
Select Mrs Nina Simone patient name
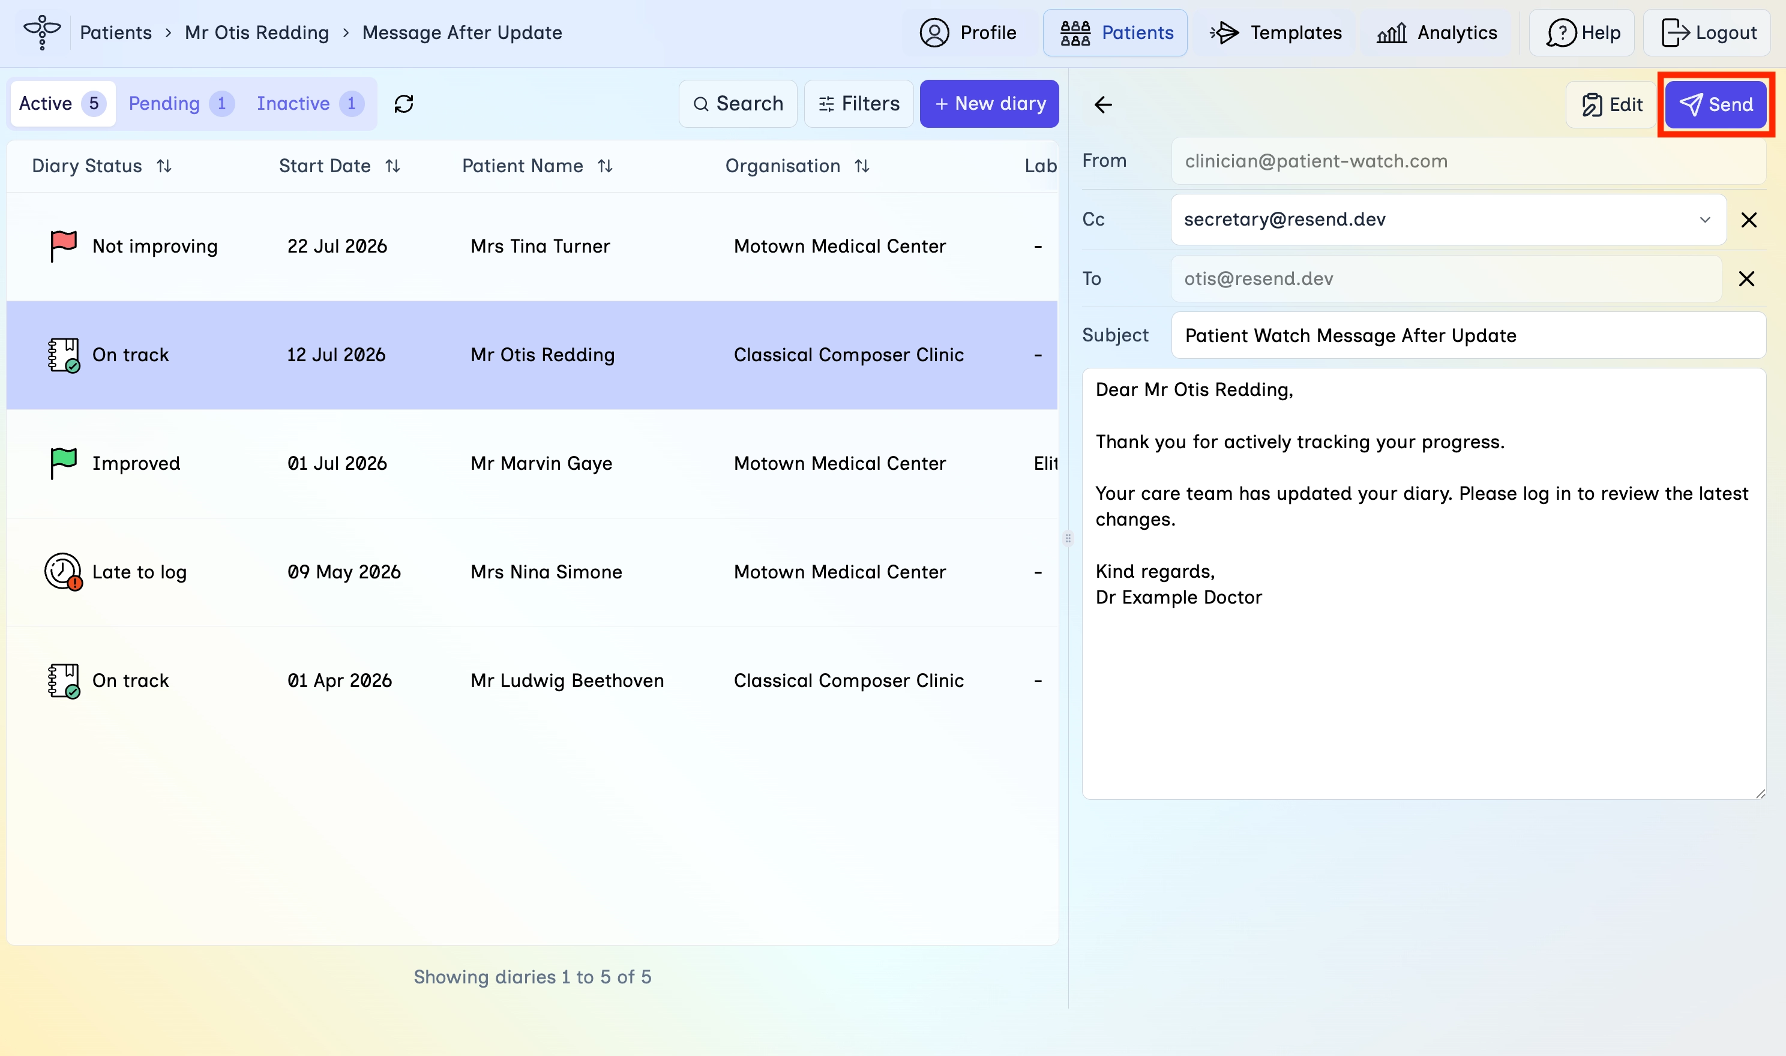pos(547,572)
